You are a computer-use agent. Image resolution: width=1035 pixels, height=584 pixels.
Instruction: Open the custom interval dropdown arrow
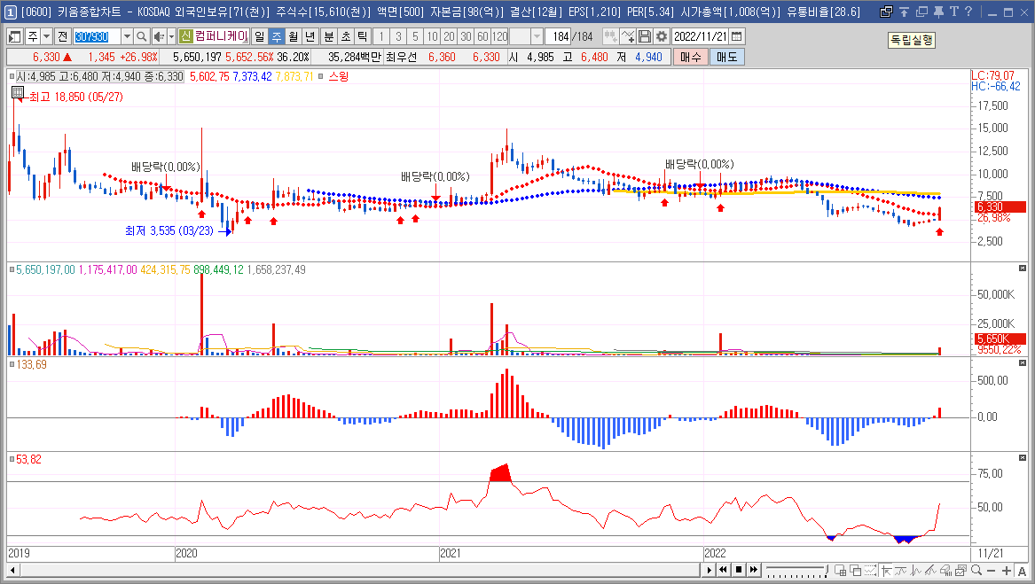537,37
